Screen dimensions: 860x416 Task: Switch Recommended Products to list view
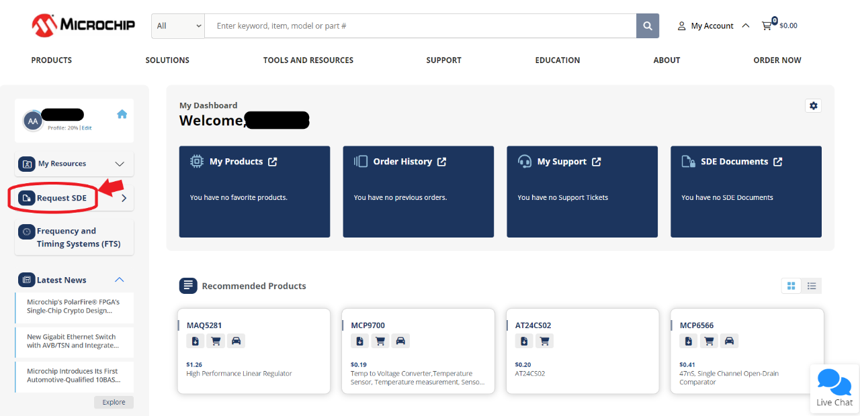[x=812, y=285]
